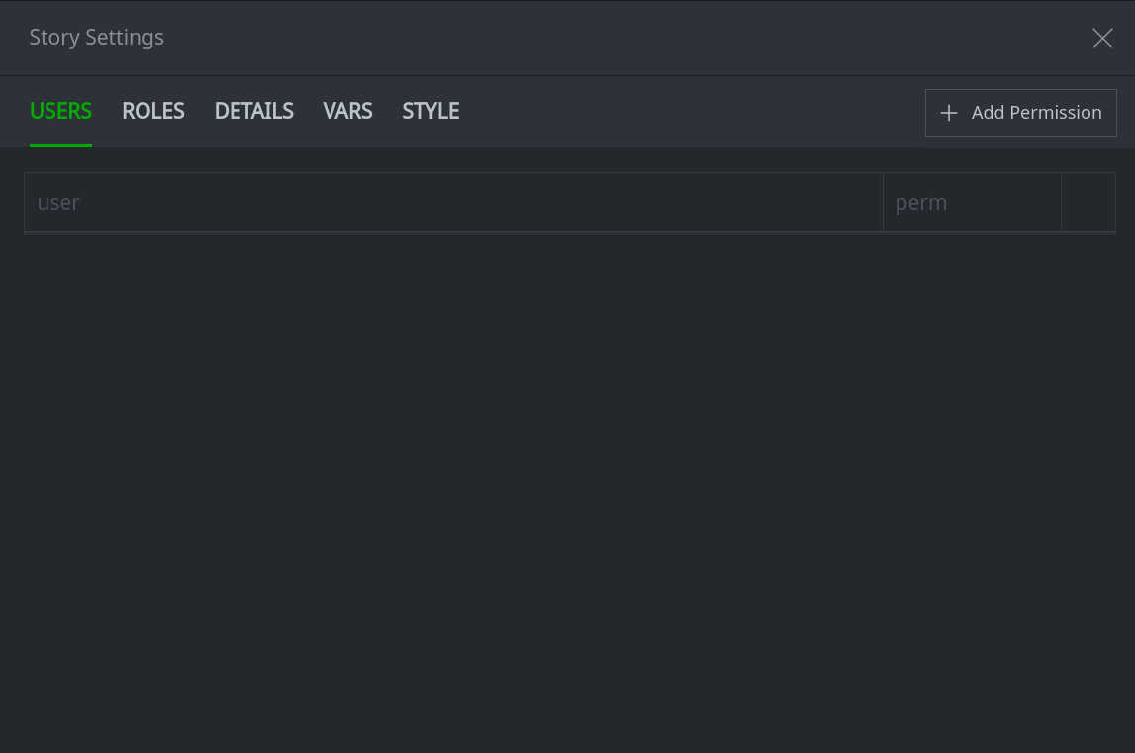The height and width of the screenshot is (753, 1135).
Task: Add a new user permission entry
Action: 1020,113
